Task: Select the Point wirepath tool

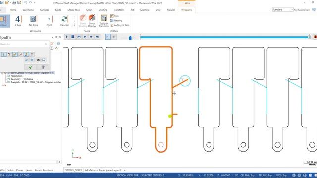Action: tap(49, 21)
